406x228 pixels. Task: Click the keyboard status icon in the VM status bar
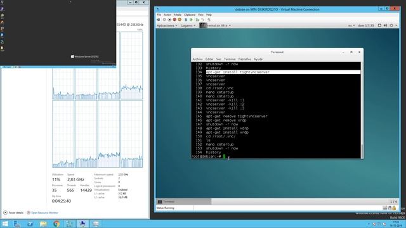click(385, 208)
